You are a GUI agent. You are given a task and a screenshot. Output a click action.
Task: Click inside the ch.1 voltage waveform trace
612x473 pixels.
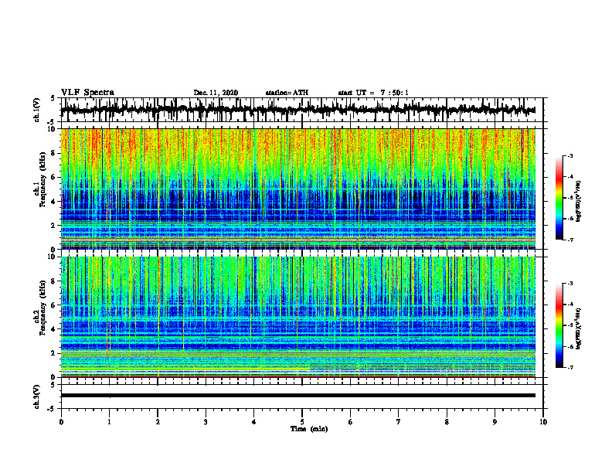297,110
